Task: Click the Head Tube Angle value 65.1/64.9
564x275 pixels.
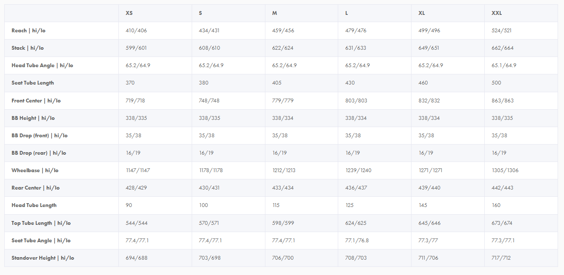Action: pyautogui.click(x=504, y=65)
